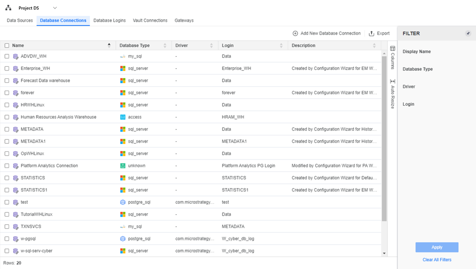Image resolution: width=476 pixels, height=269 pixels.
Task: Click the pin icon in Filter panel
Action: click(468, 33)
